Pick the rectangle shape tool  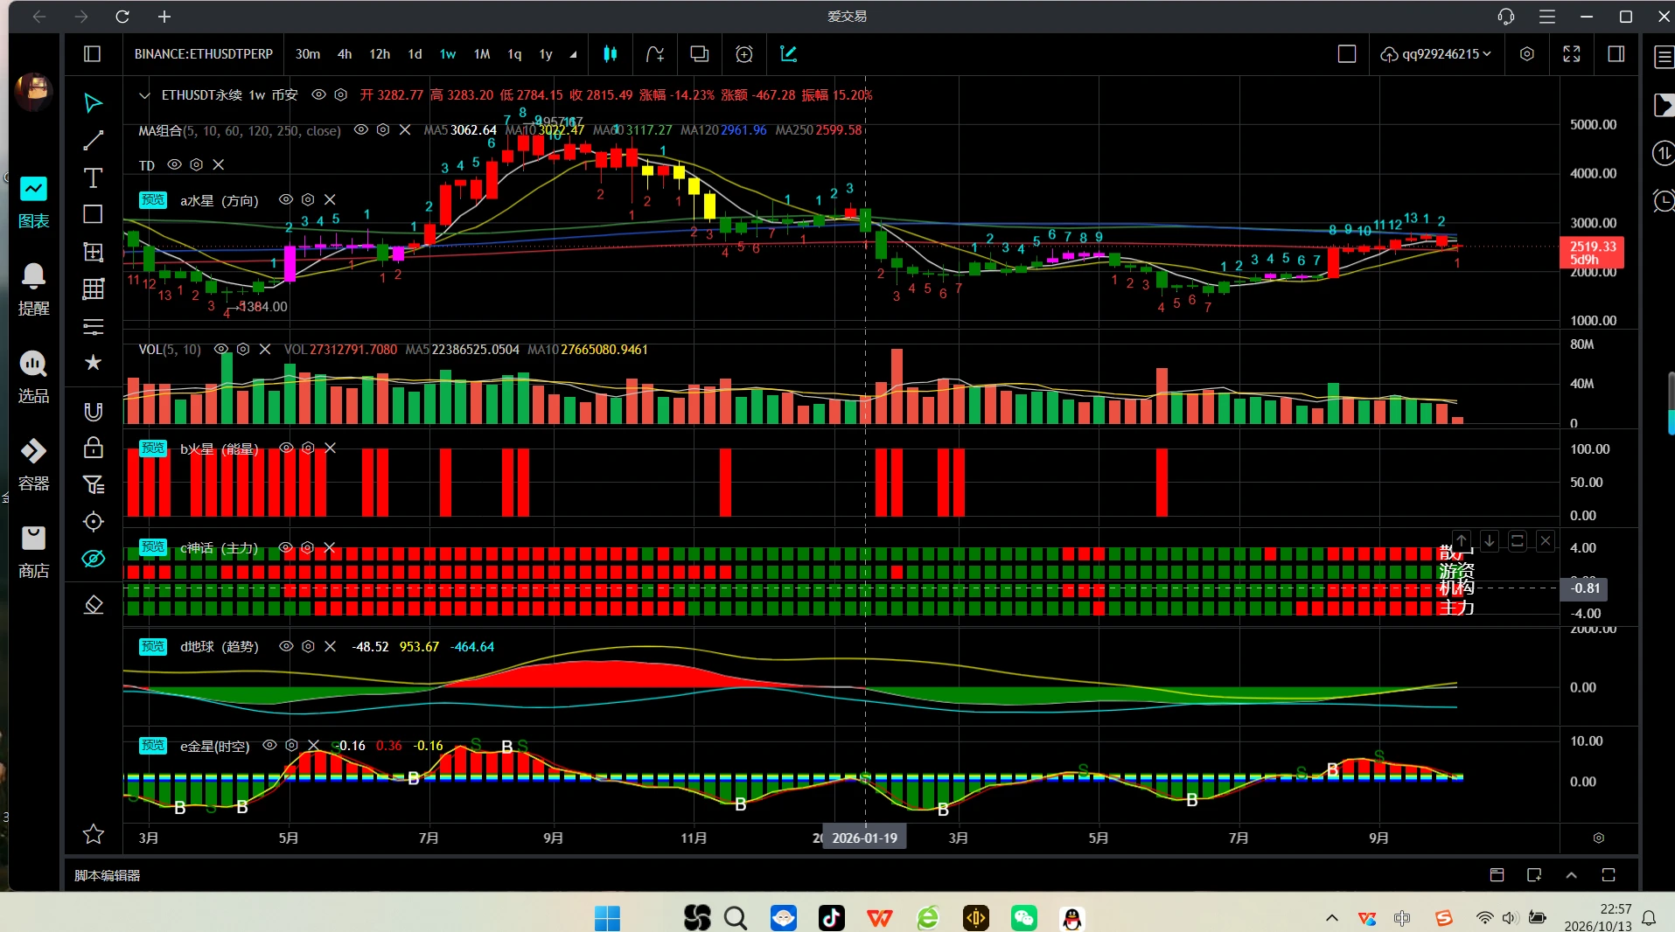point(93,214)
